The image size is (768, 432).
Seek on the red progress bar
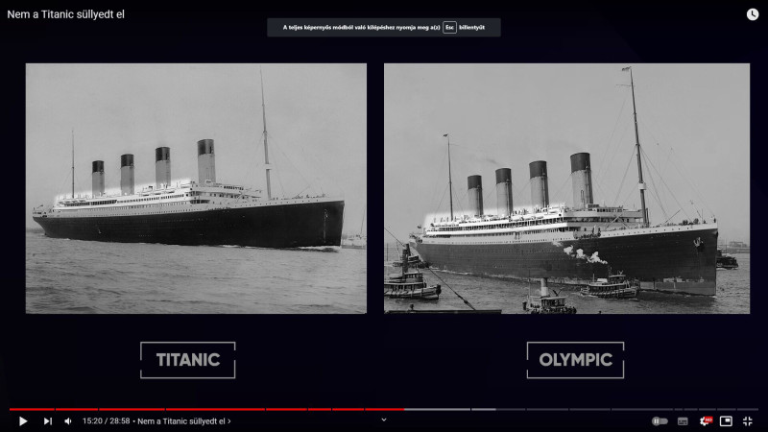(206, 409)
